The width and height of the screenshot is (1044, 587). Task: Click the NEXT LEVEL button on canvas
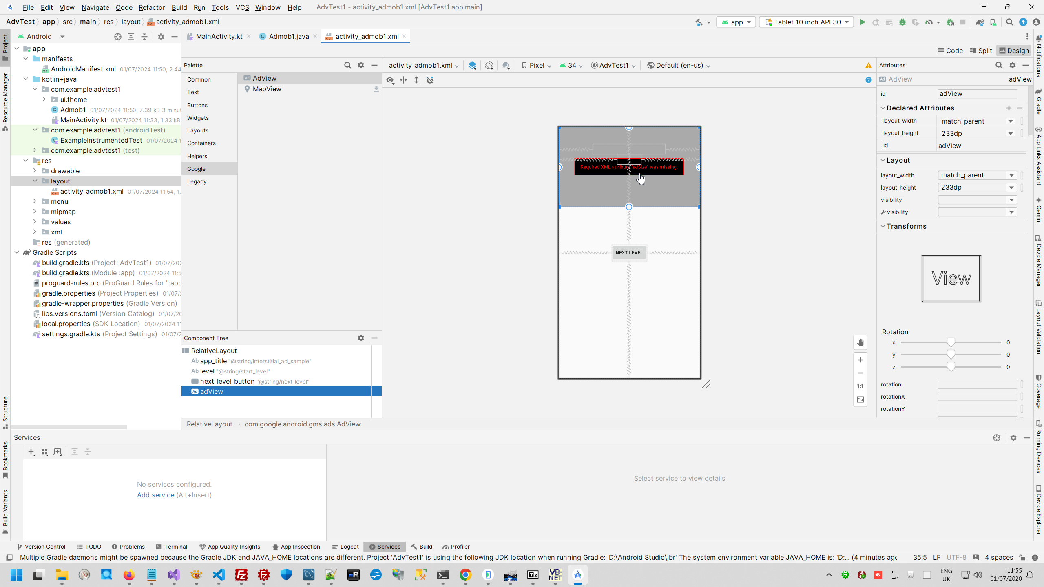tap(629, 252)
